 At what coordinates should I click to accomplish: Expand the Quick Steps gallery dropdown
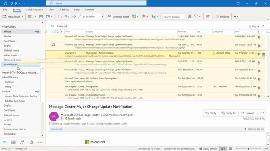pyautogui.click(x=102, y=17)
